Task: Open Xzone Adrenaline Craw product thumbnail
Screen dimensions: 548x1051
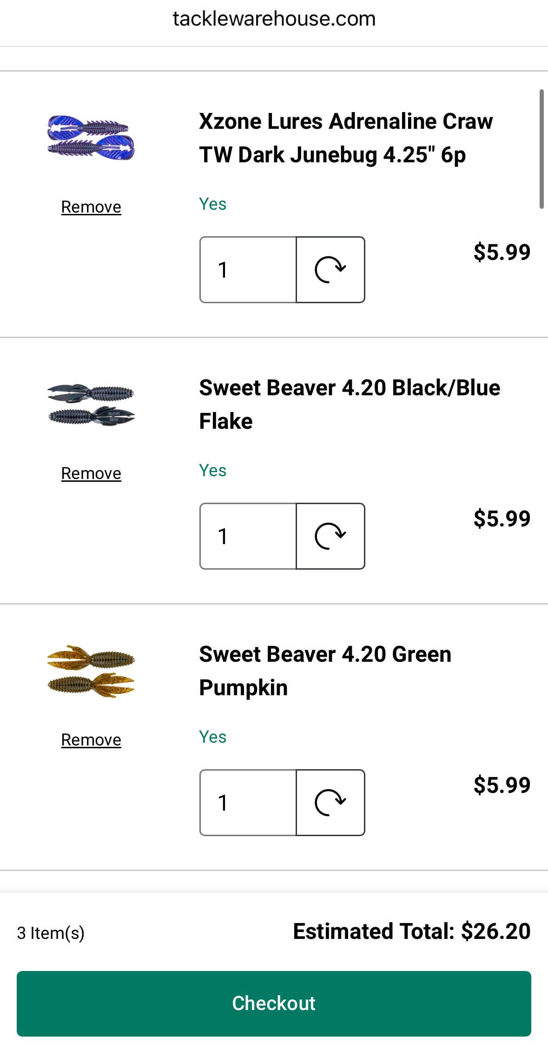Action: pyautogui.click(x=91, y=138)
